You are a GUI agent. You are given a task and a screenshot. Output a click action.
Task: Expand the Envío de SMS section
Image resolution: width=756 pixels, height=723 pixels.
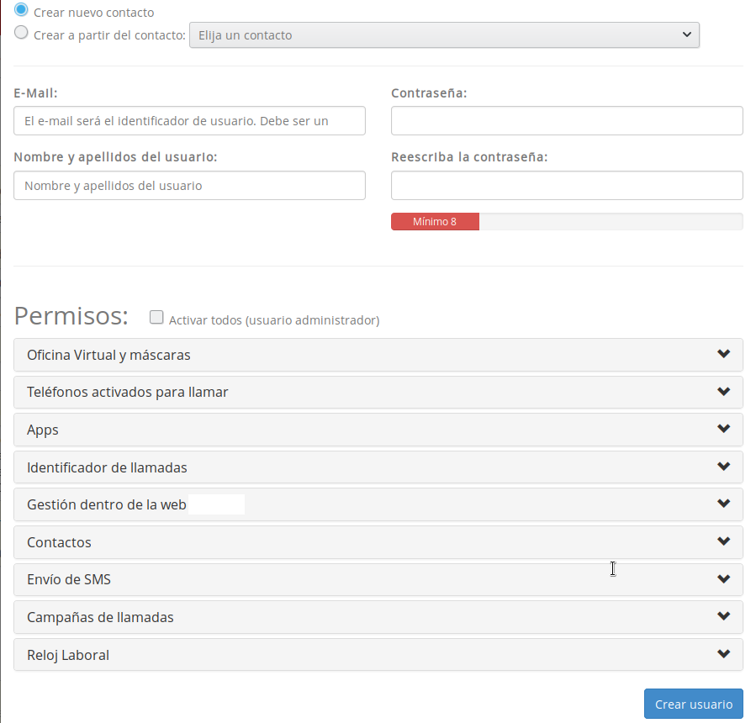[x=378, y=578]
